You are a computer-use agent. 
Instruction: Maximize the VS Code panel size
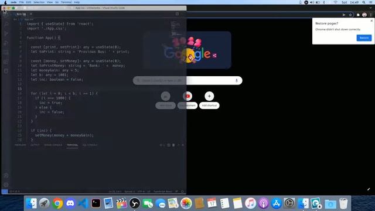click(178, 145)
